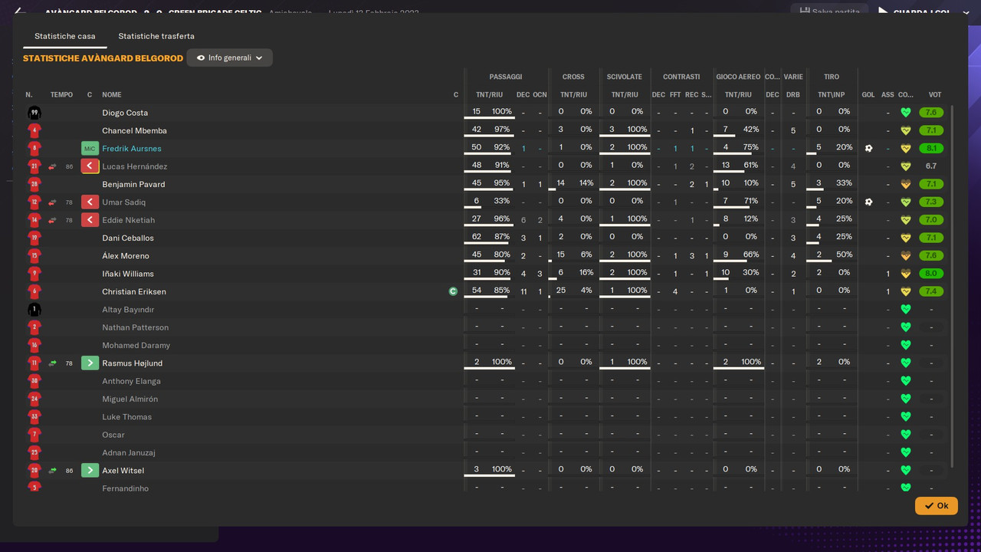Image resolution: width=981 pixels, height=552 pixels.
Task: Sort by the ASS column header
Action: (x=887, y=95)
